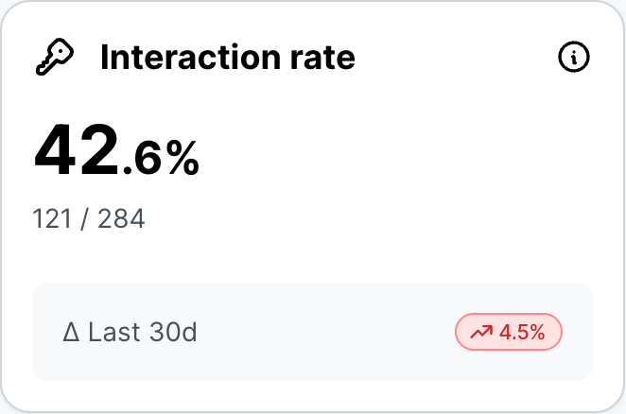Select the Last 30d label
This screenshot has height=414, width=626.
(x=142, y=333)
